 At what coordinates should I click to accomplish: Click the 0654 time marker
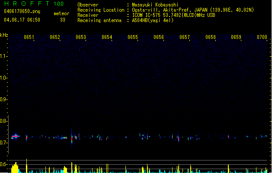click(x=107, y=37)
